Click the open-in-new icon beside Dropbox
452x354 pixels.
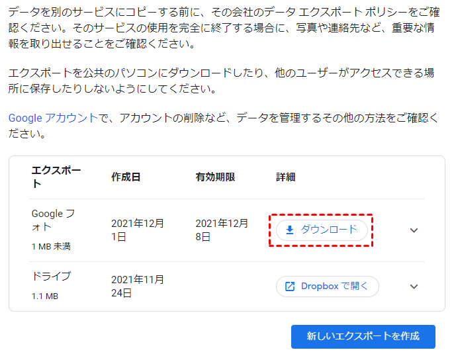click(290, 287)
